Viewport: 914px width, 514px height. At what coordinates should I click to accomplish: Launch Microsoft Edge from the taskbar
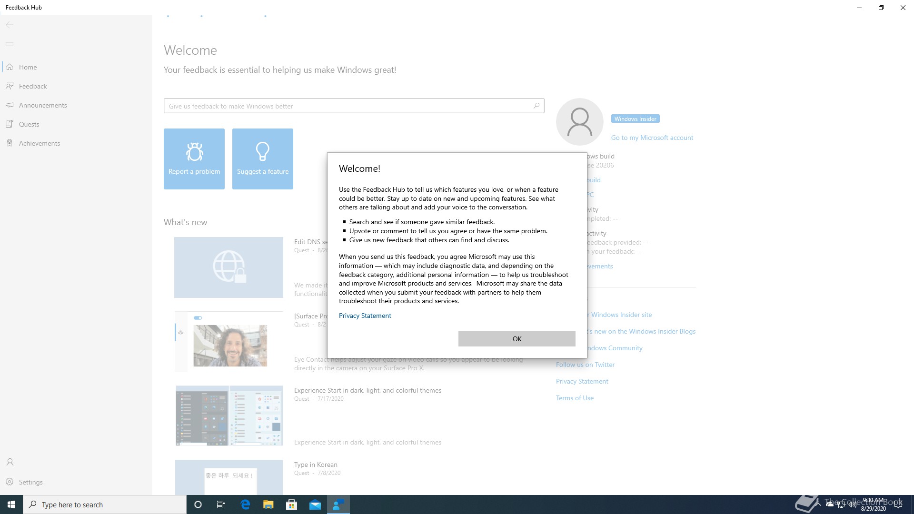click(245, 504)
